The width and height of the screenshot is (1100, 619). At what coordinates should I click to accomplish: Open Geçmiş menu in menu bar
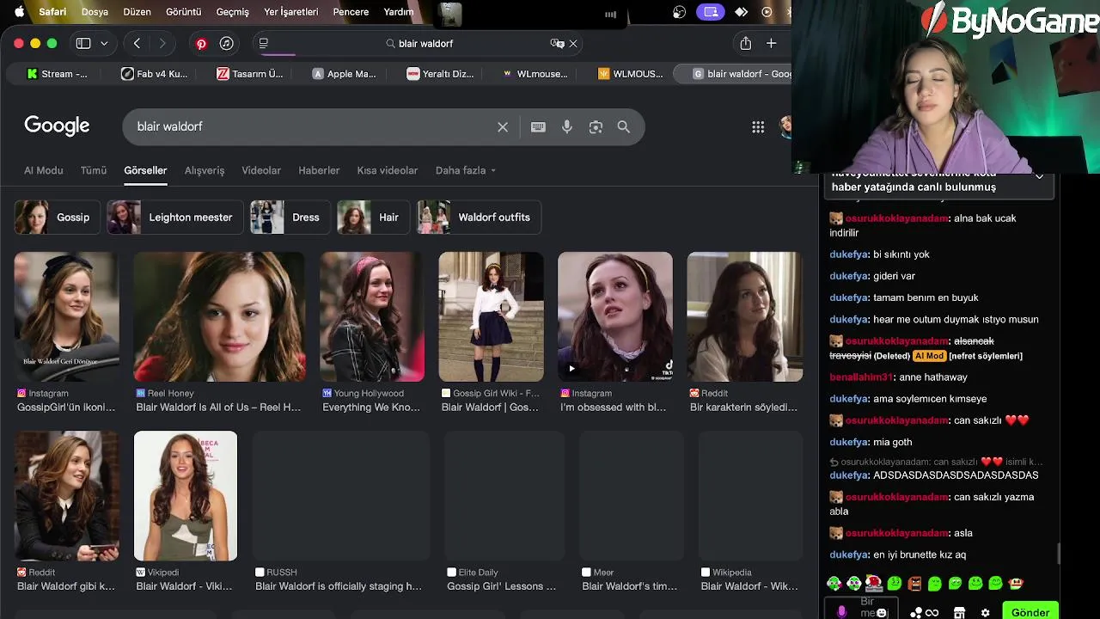coord(232,12)
